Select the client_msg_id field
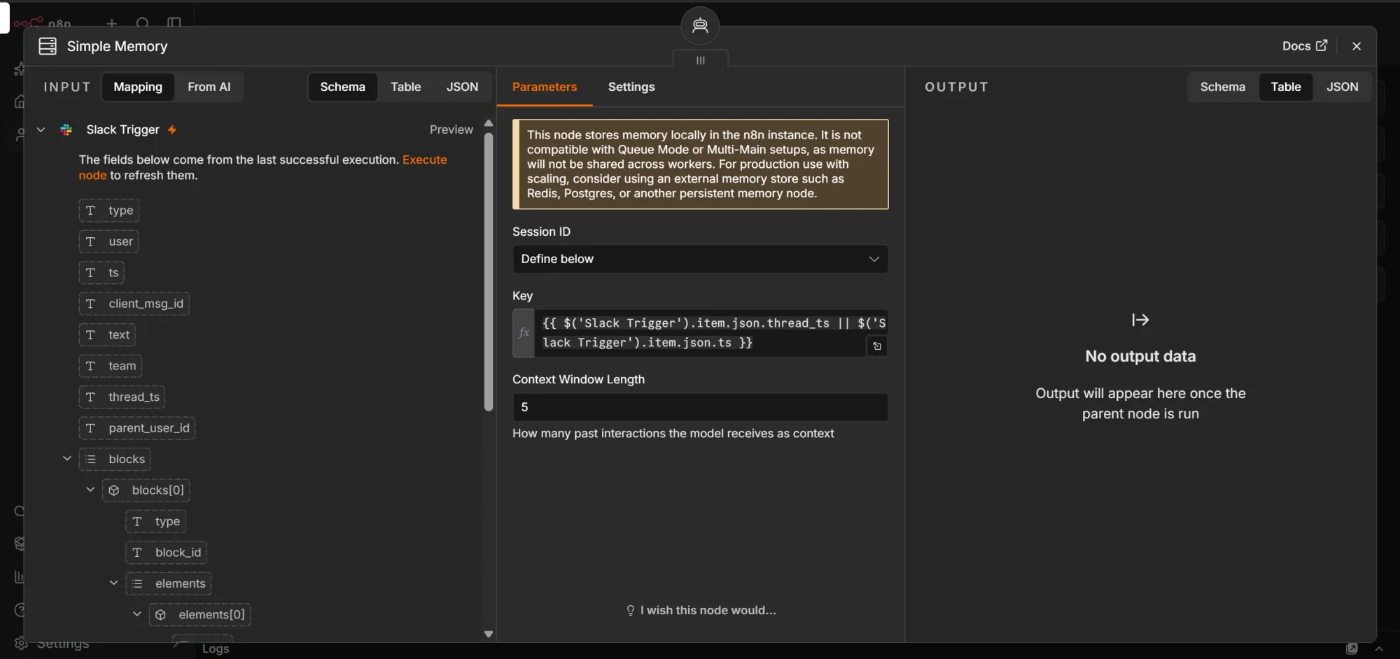Image resolution: width=1400 pixels, height=659 pixels. (x=134, y=304)
